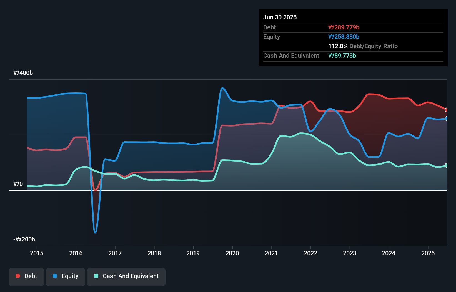Select the 2025 year label

pyautogui.click(x=428, y=253)
